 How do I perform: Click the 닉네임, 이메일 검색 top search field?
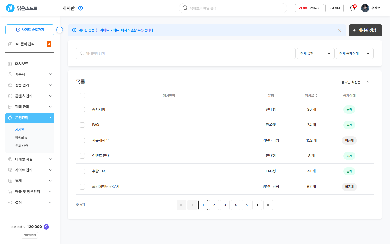[x=233, y=8]
